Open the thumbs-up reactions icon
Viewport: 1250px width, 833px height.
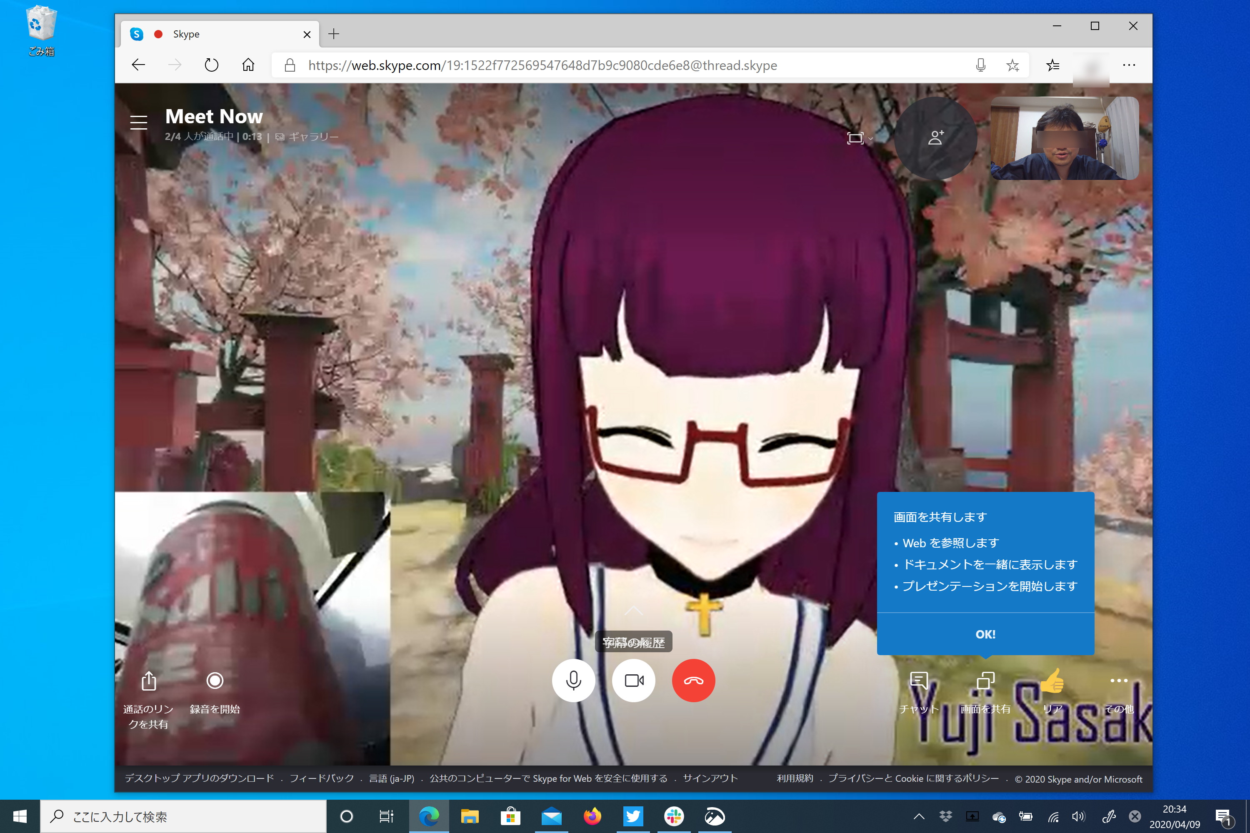[1052, 681]
